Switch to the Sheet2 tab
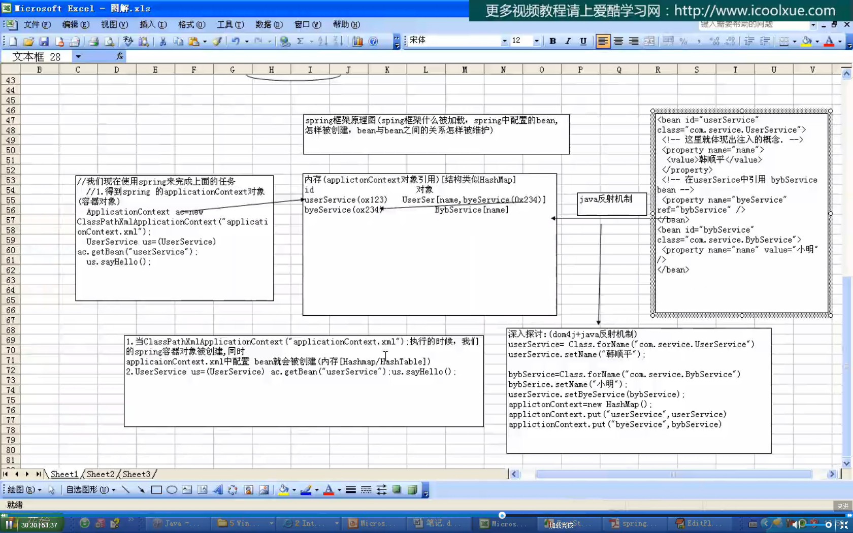 [101, 474]
